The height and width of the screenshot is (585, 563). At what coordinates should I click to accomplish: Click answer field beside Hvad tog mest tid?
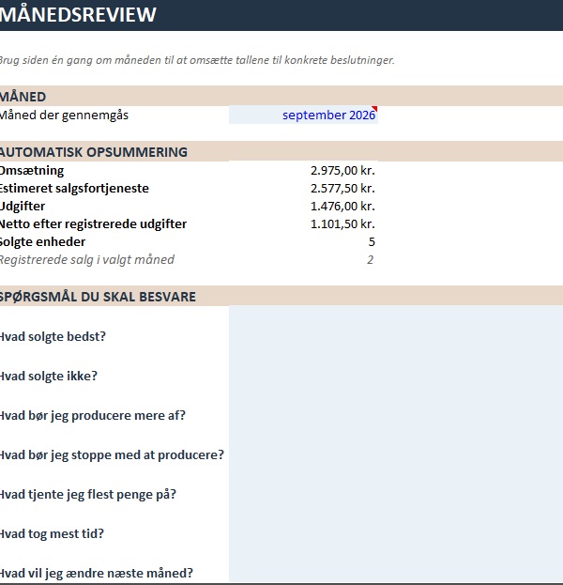(x=396, y=534)
